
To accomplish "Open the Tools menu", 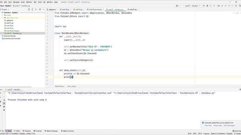I will point(40,2).
